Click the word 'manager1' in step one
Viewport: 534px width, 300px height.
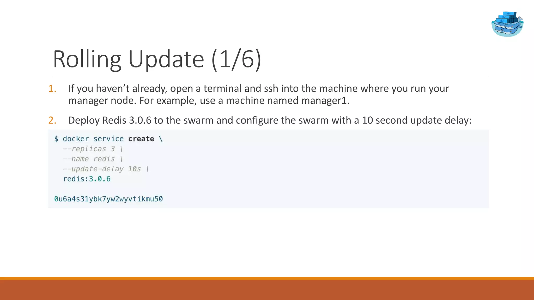coord(325,101)
